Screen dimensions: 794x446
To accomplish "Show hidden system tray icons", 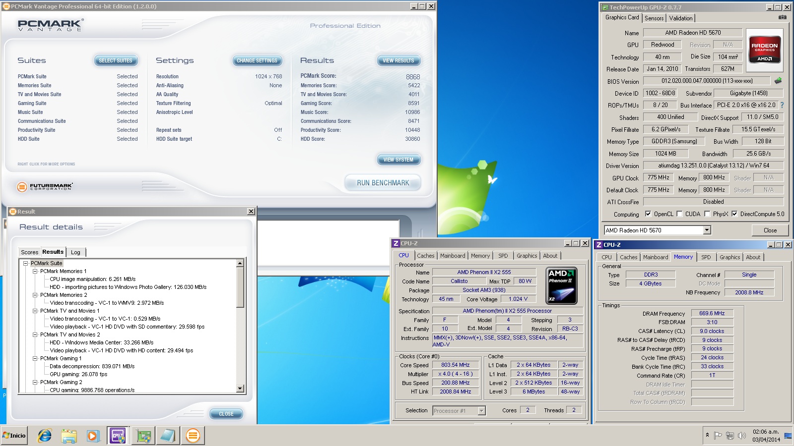I will (x=707, y=435).
